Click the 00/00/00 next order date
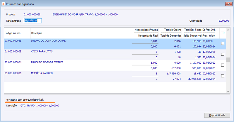This screenshot has width=234, height=122. tap(207, 41)
